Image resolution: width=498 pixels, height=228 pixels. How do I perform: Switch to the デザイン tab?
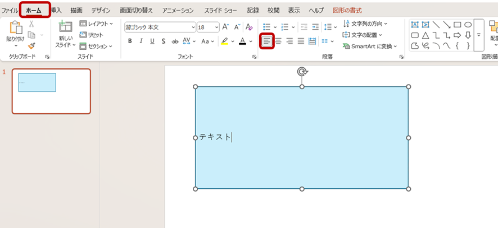click(101, 11)
